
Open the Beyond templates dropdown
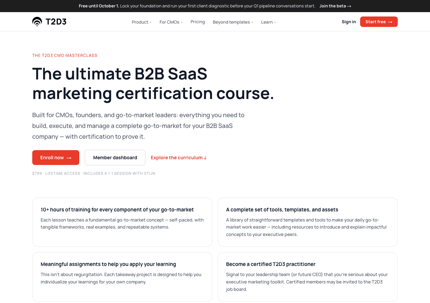(233, 22)
